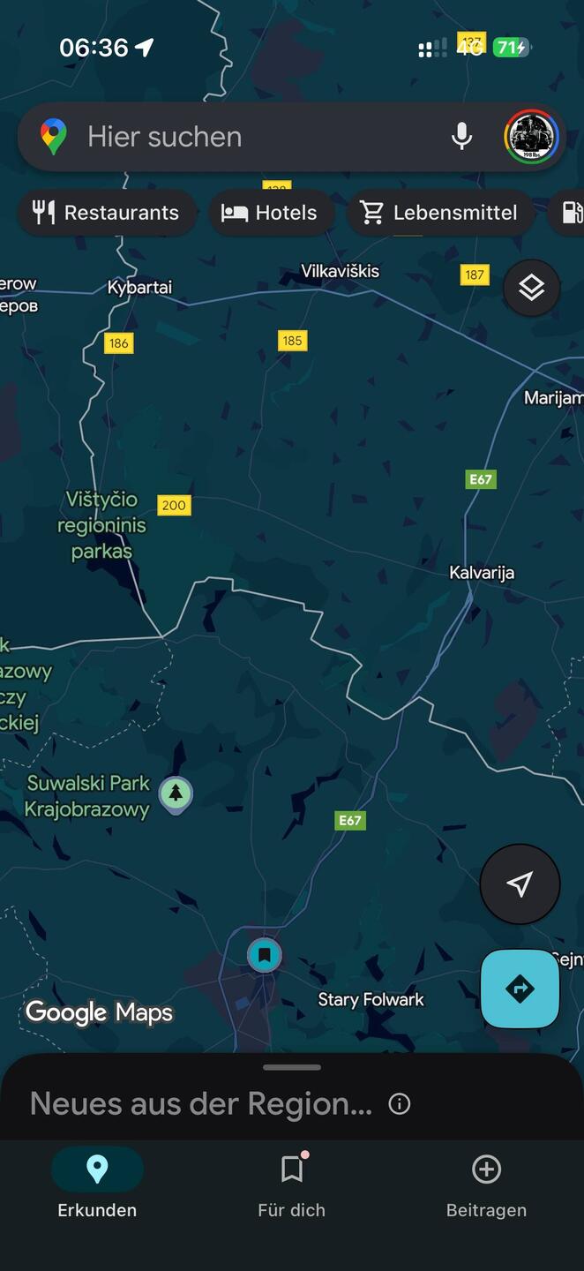This screenshot has height=1271, width=584.
Task: Filter by Restaurants chip
Action: 106,213
